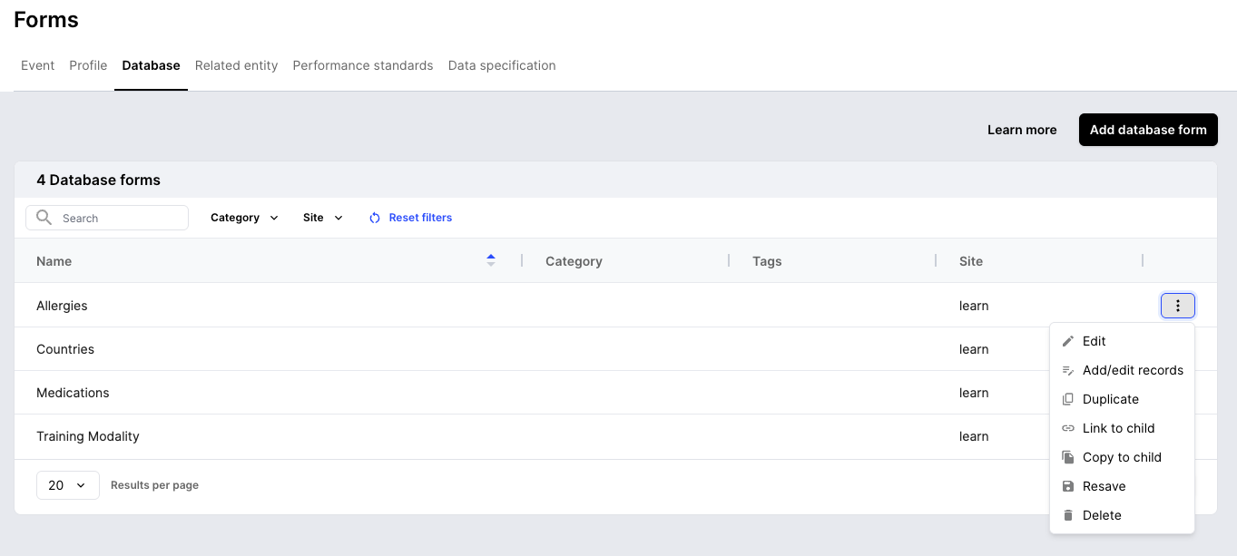
Task: Toggle Name column sort arrow
Action: (491, 260)
